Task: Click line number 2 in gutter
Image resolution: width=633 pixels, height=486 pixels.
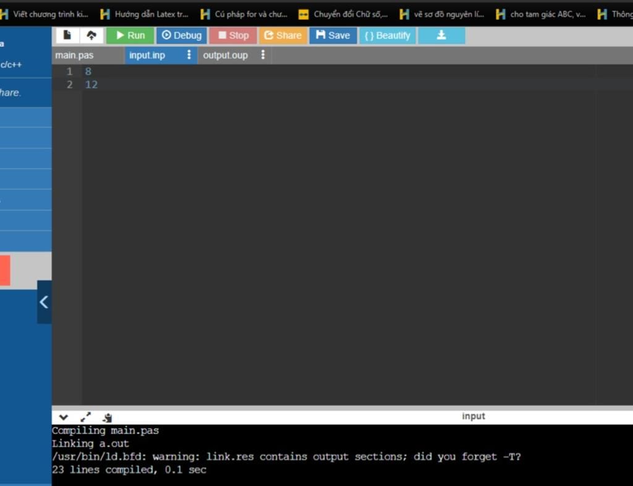Action: click(x=69, y=85)
